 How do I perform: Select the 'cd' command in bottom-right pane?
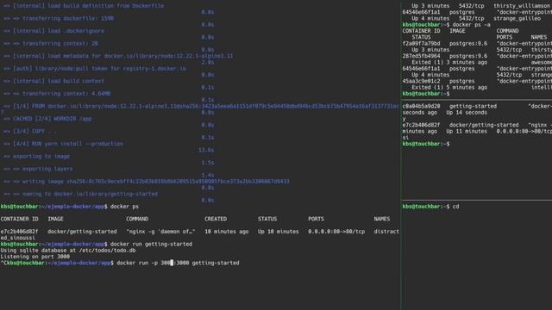pyautogui.click(x=456, y=207)
